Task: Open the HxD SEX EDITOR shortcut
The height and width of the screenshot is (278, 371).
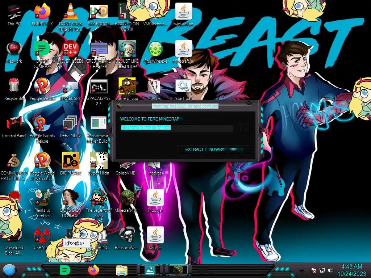Action: 99,15
